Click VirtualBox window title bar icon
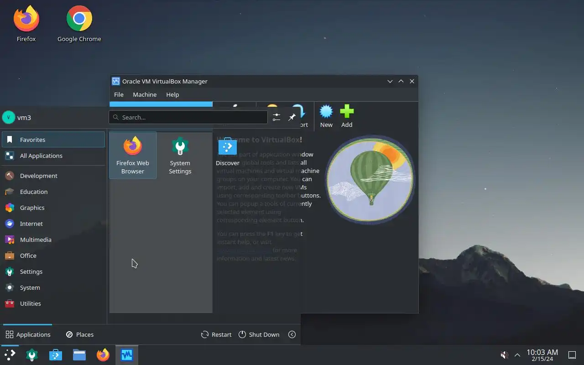This screenshot has width=584, height=365. click(116, 81)
